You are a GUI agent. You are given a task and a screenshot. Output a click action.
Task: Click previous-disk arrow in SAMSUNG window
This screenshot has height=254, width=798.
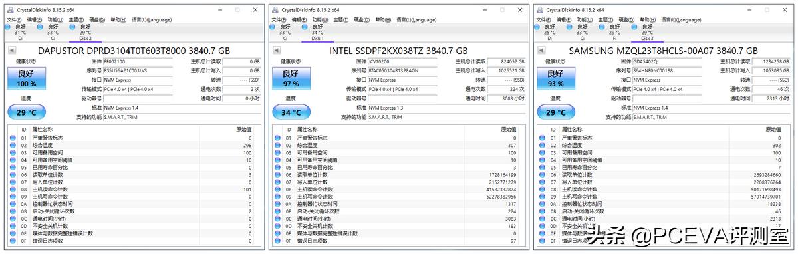(541, 51)
